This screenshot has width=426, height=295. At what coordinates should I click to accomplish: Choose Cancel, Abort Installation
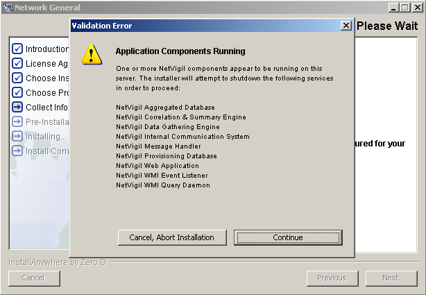tap(171, 237)
